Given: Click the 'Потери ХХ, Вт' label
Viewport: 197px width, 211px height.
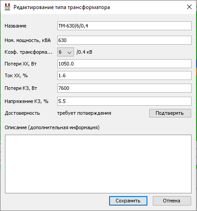Looking at the screenshot, I should [21, 64].
